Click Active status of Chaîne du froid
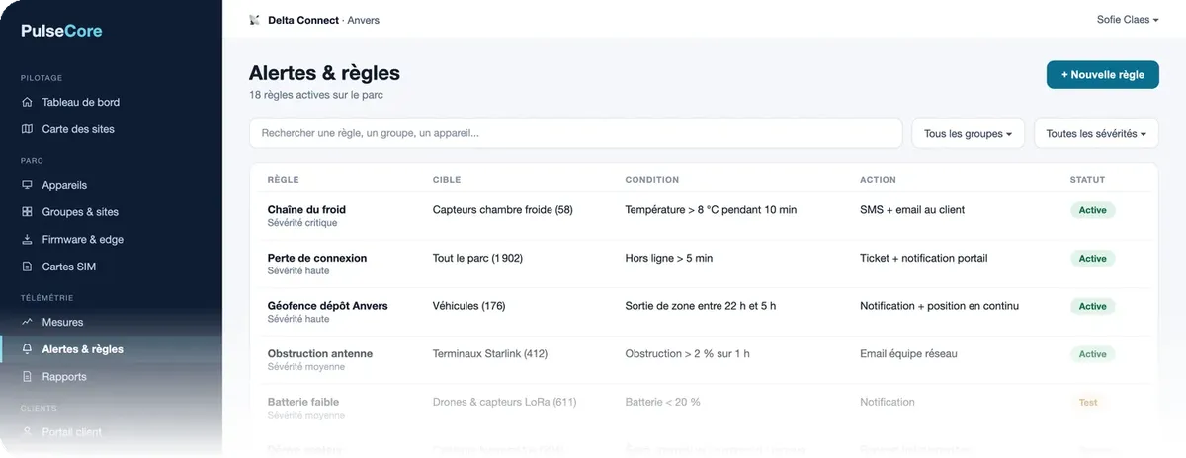This screenshot has height=458, width=1186. (1092, 210)
